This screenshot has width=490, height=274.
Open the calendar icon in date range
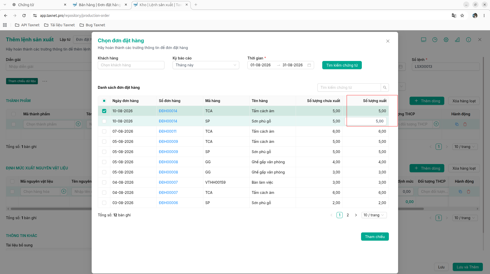309,65
